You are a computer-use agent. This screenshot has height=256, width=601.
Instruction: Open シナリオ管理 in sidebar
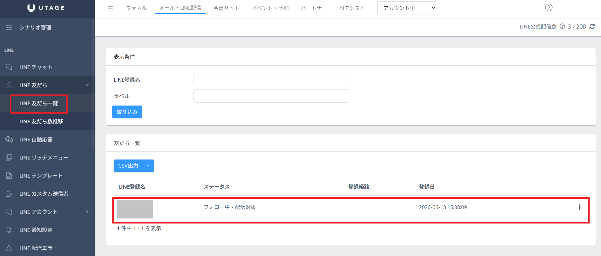click(x=35, y=27)
